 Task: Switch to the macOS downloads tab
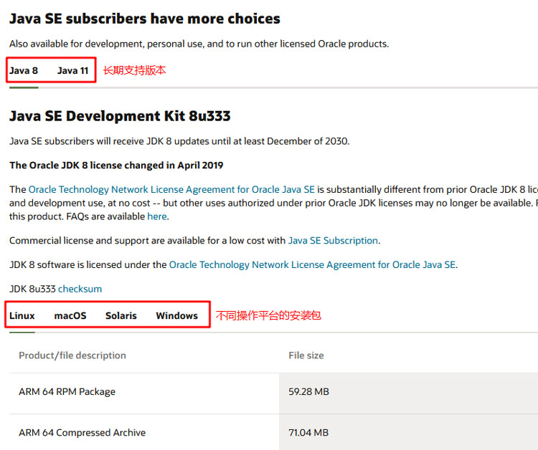pyautogui.click(x=70, y=316)
